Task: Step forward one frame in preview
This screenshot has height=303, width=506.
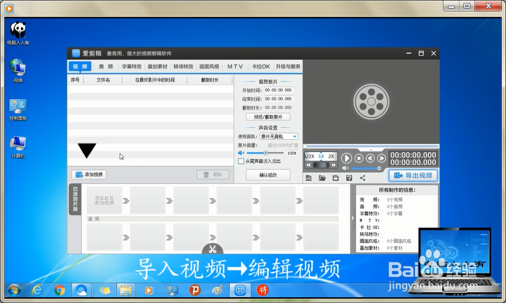Action: point(381,158)
